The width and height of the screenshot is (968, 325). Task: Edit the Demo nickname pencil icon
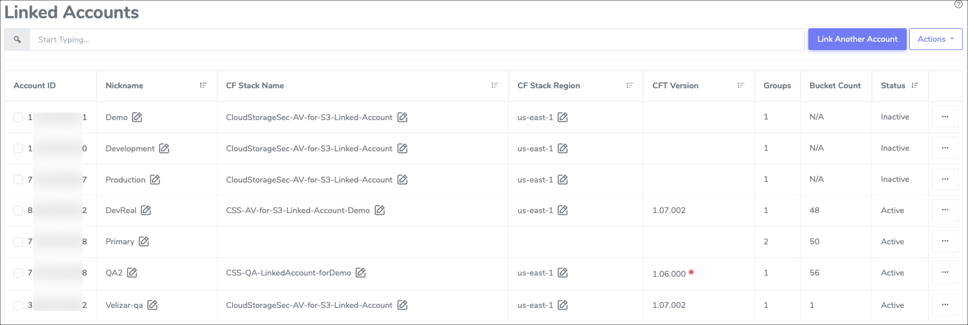(x=137, y=117)
